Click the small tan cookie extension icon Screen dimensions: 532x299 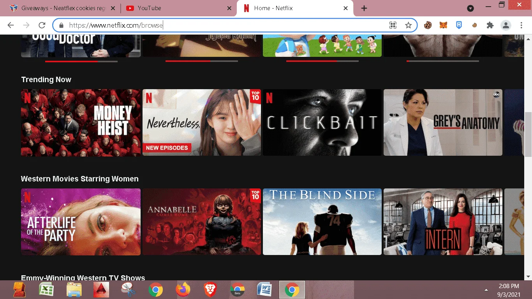click(474, 25)
